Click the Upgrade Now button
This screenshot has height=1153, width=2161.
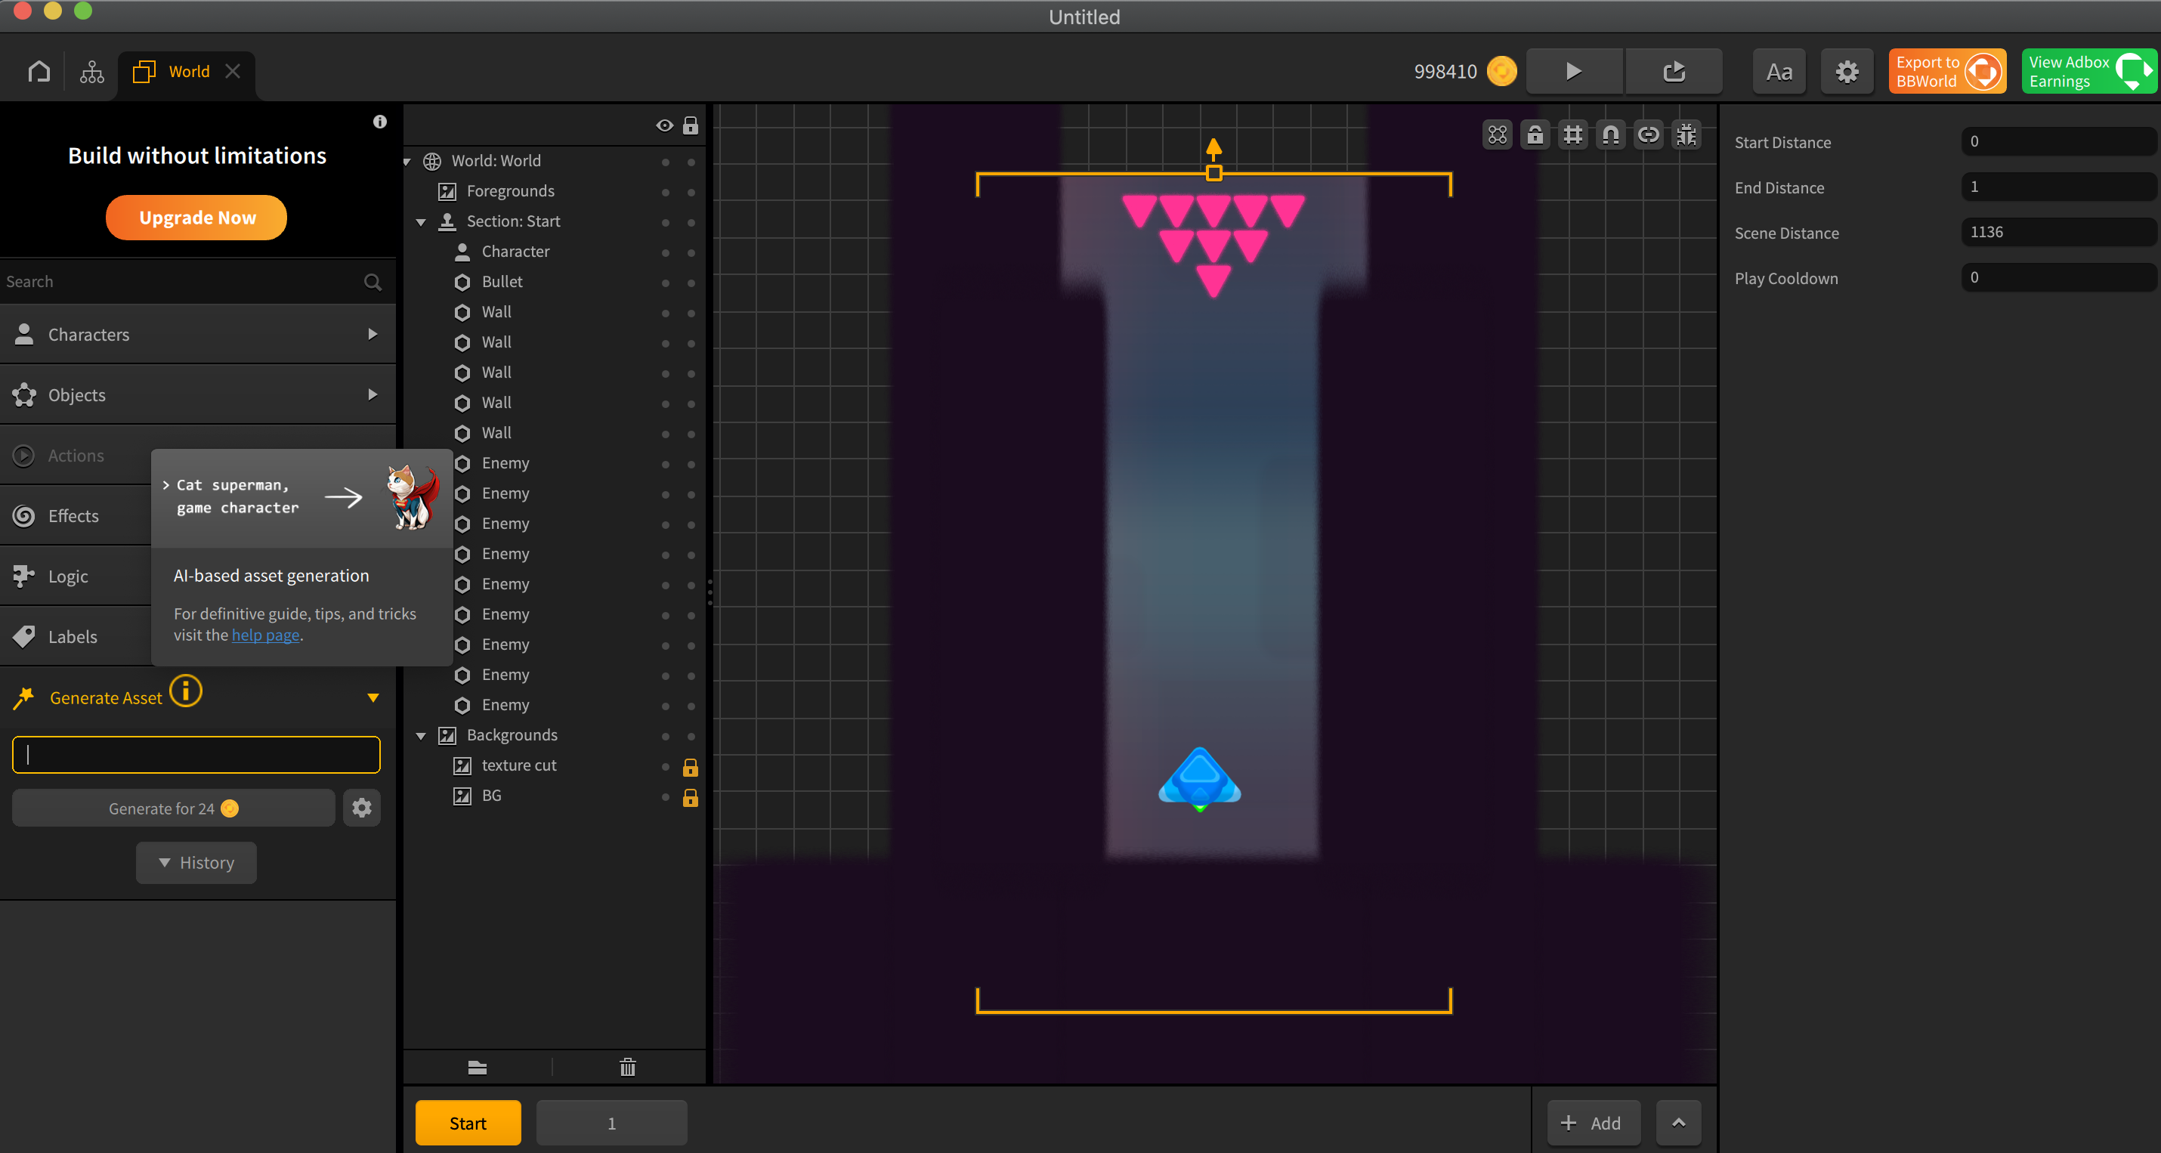click(x=196, y=218)
